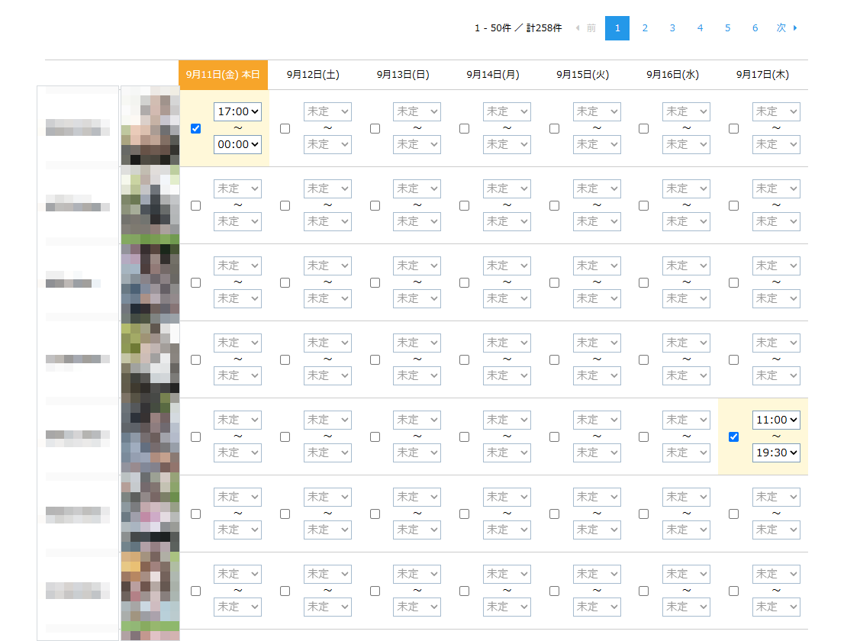Check 9月12日(土) box in the 17:00 shift row
The width and height of the screenshot is (860, 641).
[x=285, y=128]
